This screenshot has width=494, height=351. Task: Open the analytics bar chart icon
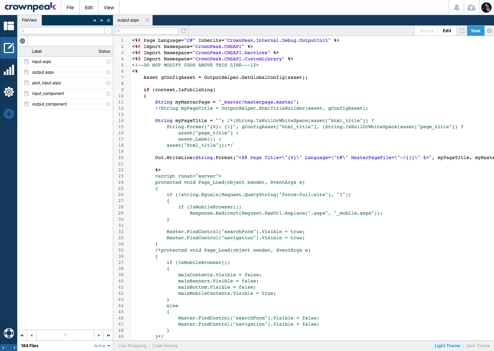pyautogui.click(x=9, y=70)
